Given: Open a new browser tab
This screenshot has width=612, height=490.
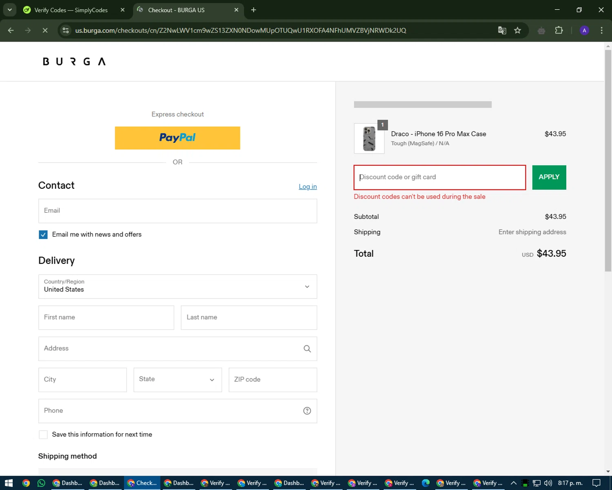Looking at the screenshot, I should click(x=253, y=10).
